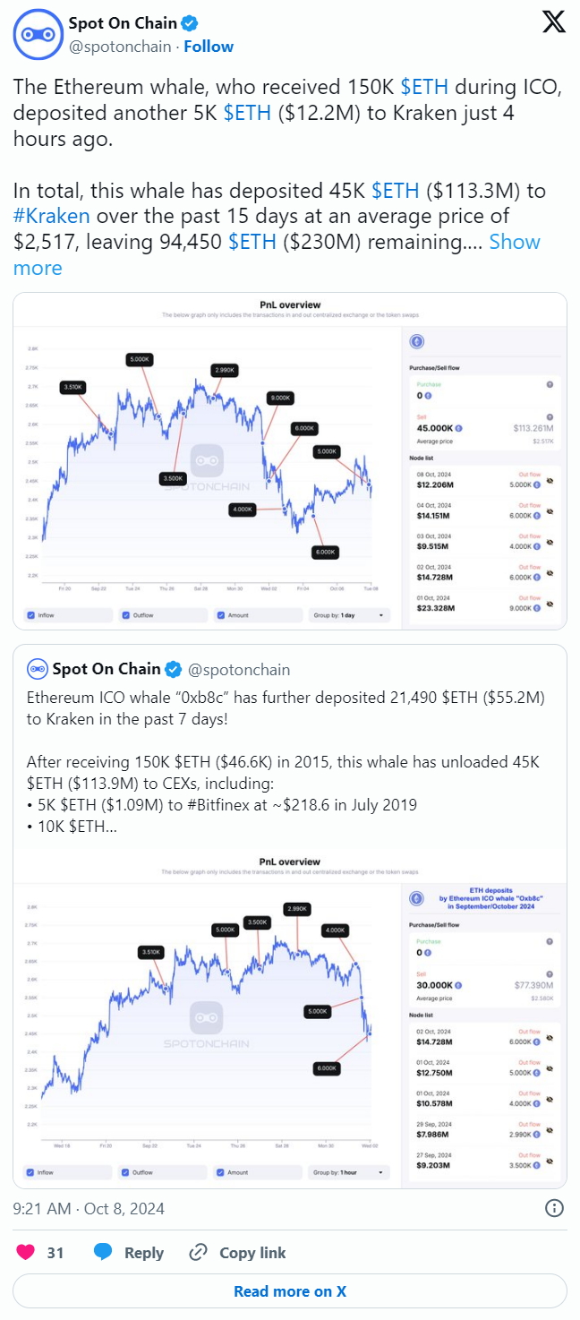
Task: Toggle the Outflow checkbox in first chart
Action: pyautogui.click(x=125, y=615)
